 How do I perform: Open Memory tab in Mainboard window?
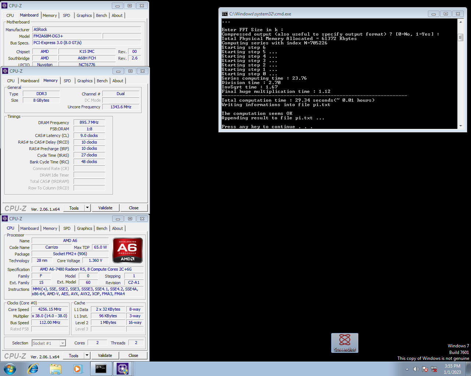point(50,15)
